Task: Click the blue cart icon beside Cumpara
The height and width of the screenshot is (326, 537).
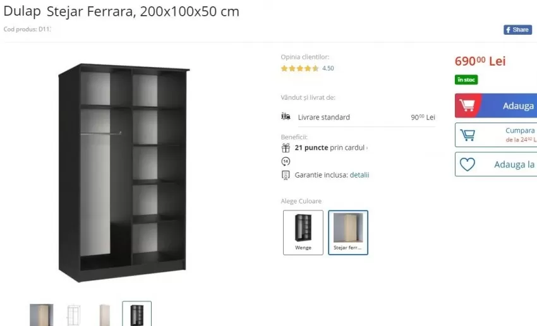Action: tap(467, 135)
